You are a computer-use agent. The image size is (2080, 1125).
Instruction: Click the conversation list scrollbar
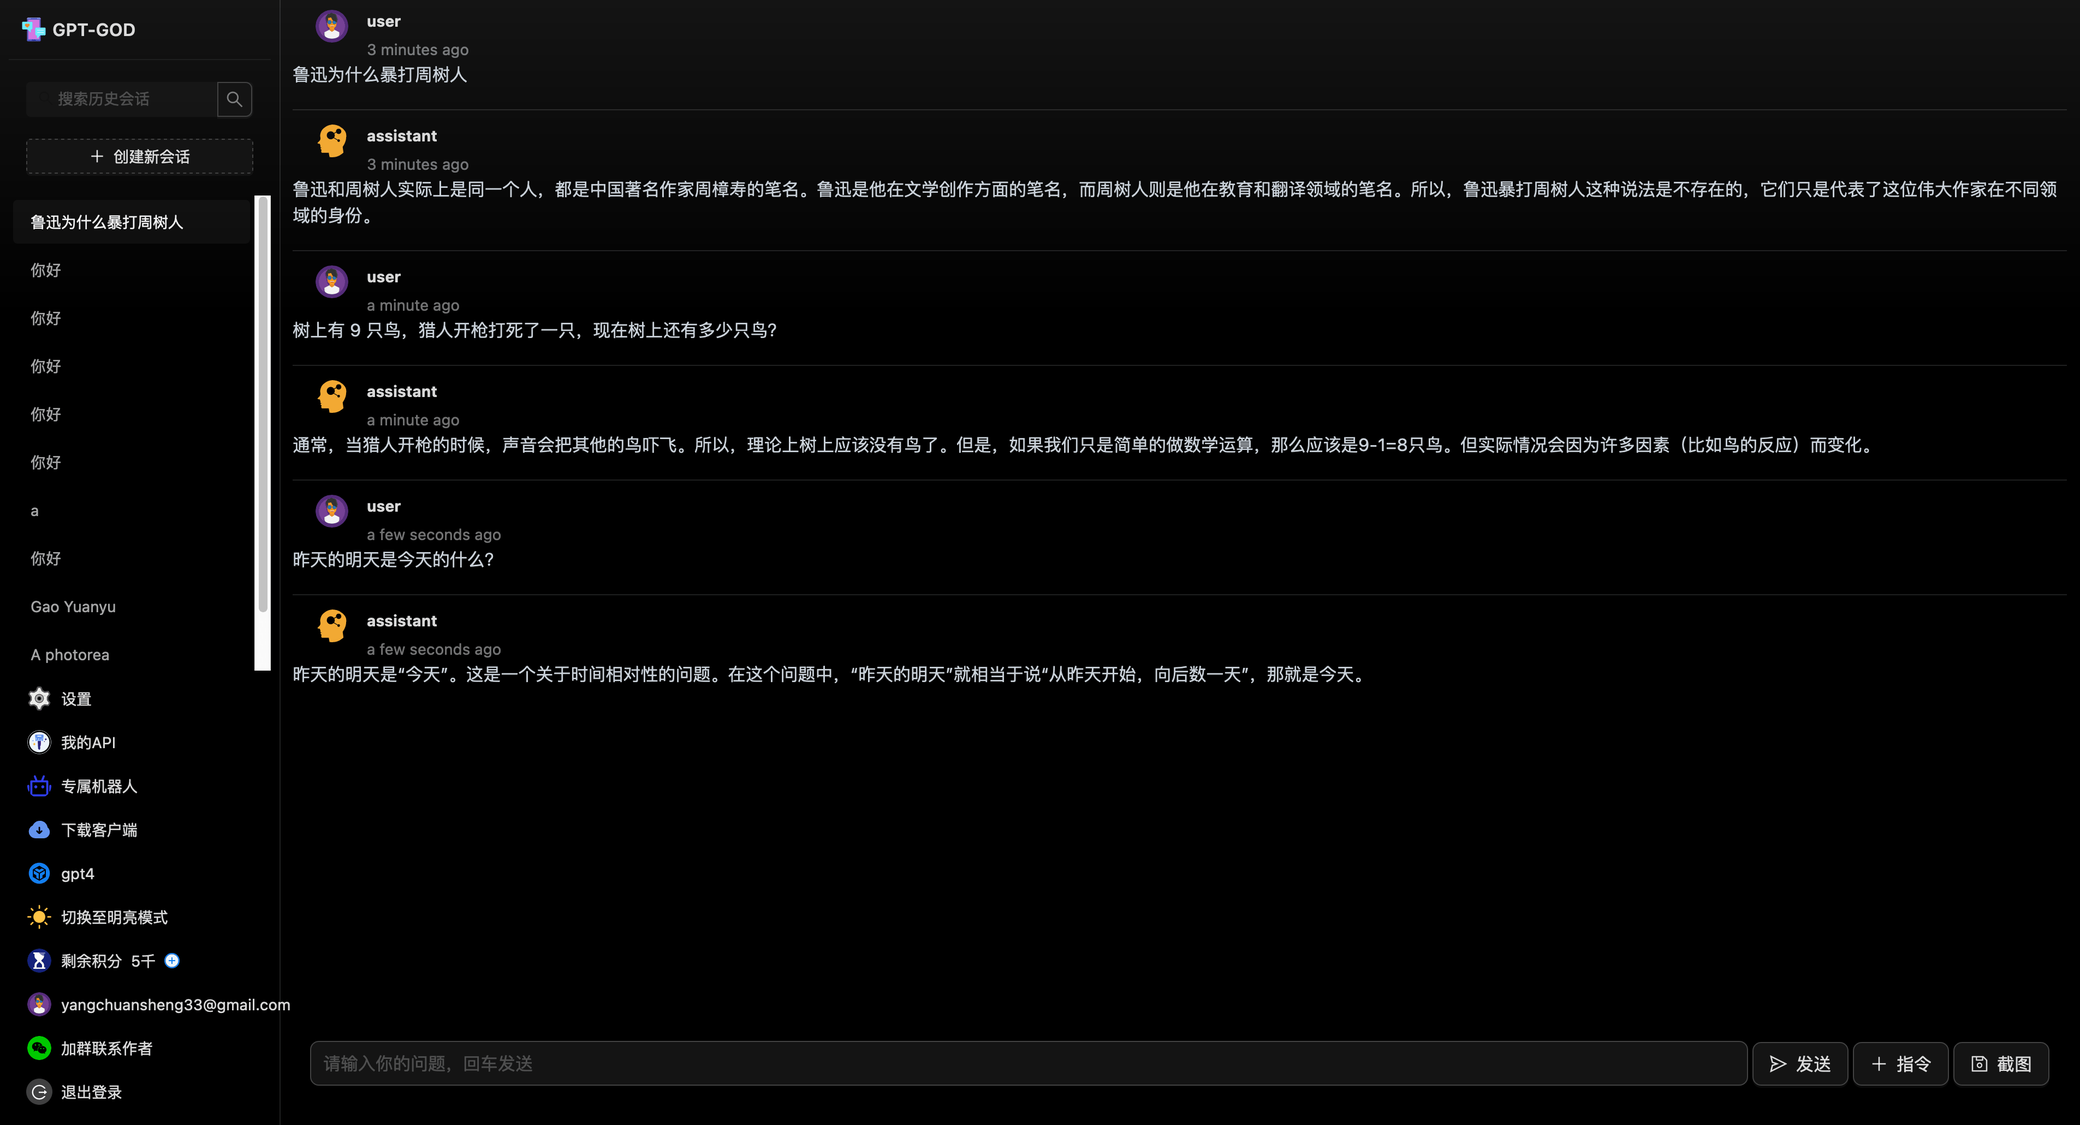pyautogui.click(x=263, y=404)
